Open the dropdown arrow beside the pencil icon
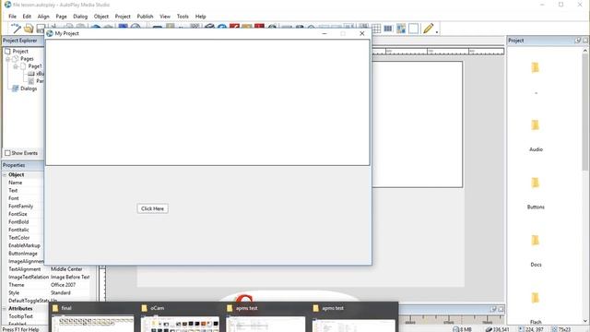 [x=437, y=31]
